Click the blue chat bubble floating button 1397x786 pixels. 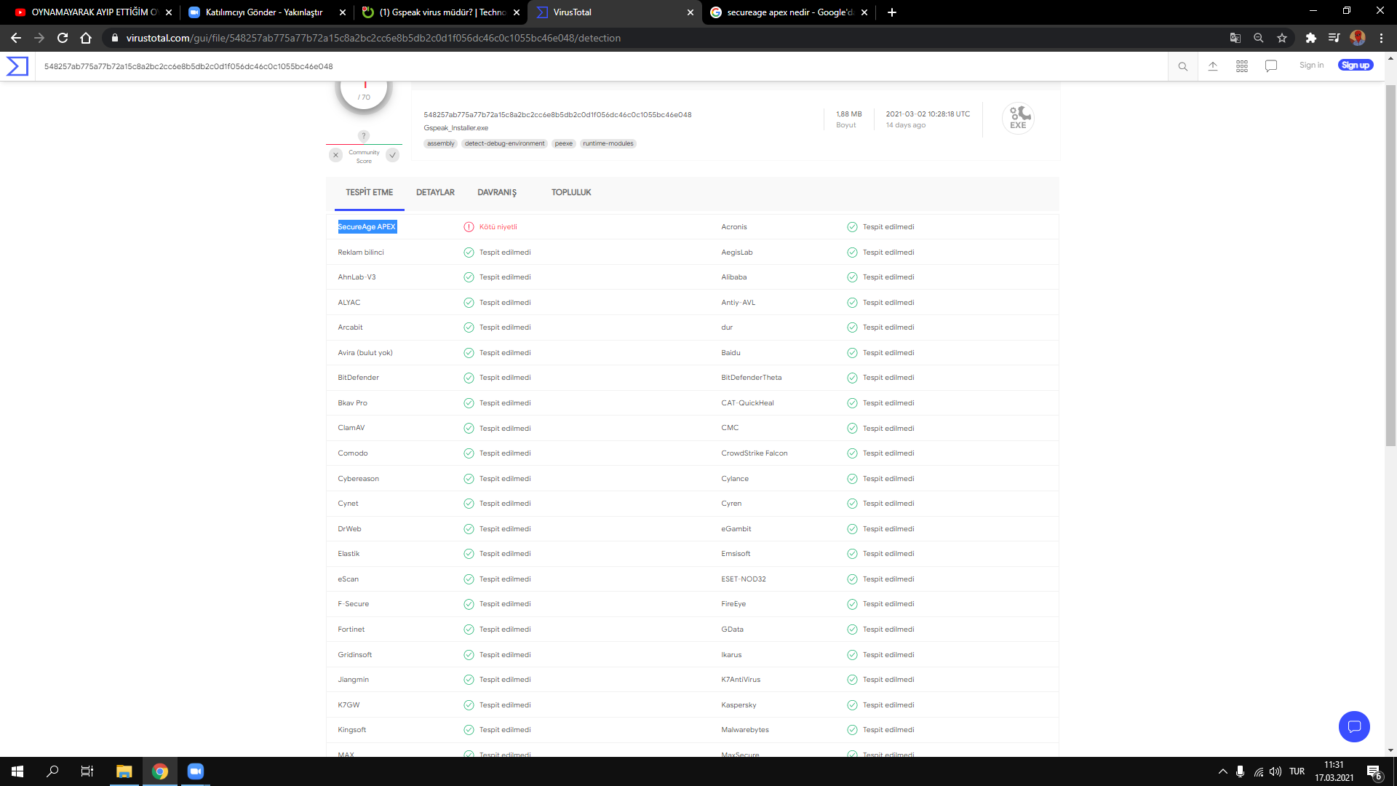(1354, 726)
